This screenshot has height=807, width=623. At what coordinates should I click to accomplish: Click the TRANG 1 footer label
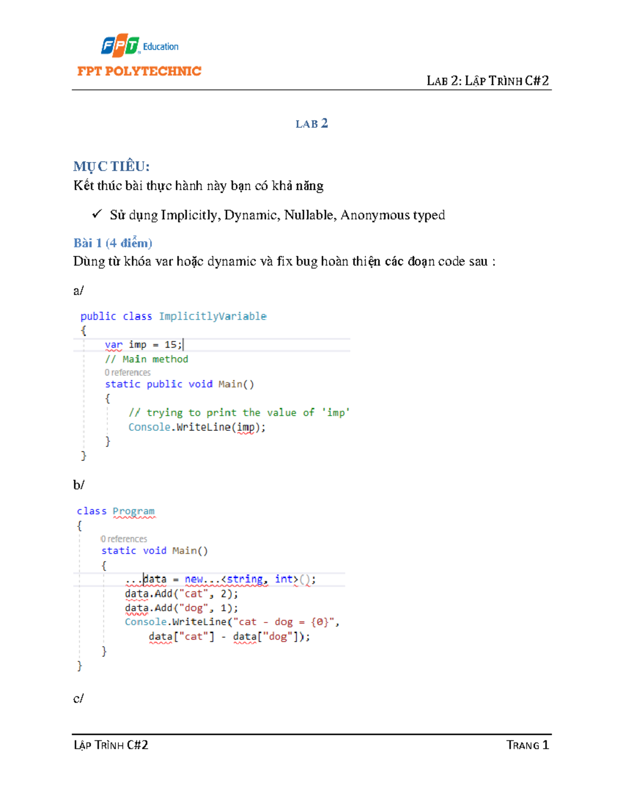(x=527, y=745)
